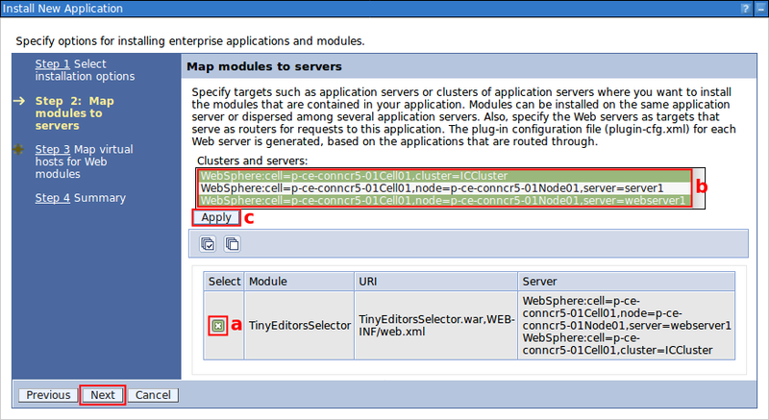
Task: Click the Next button
Action: 103,395
